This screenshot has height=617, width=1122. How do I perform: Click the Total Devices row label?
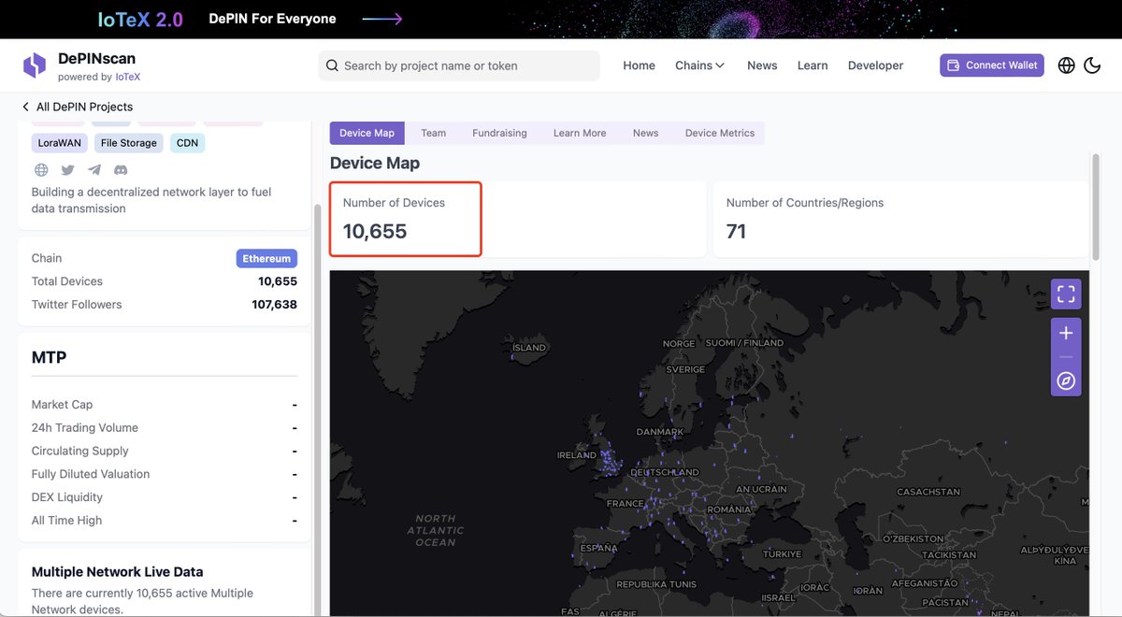(67, 281)
